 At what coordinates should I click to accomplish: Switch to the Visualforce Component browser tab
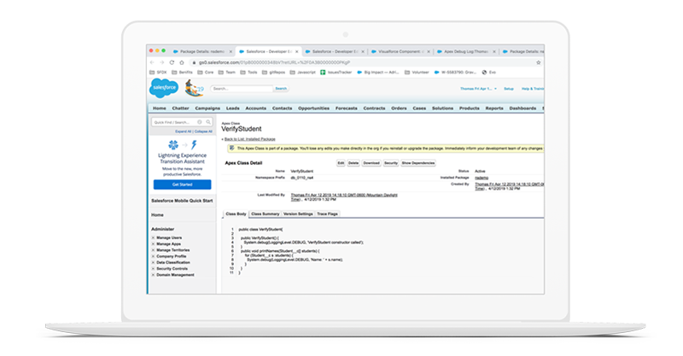400,51
